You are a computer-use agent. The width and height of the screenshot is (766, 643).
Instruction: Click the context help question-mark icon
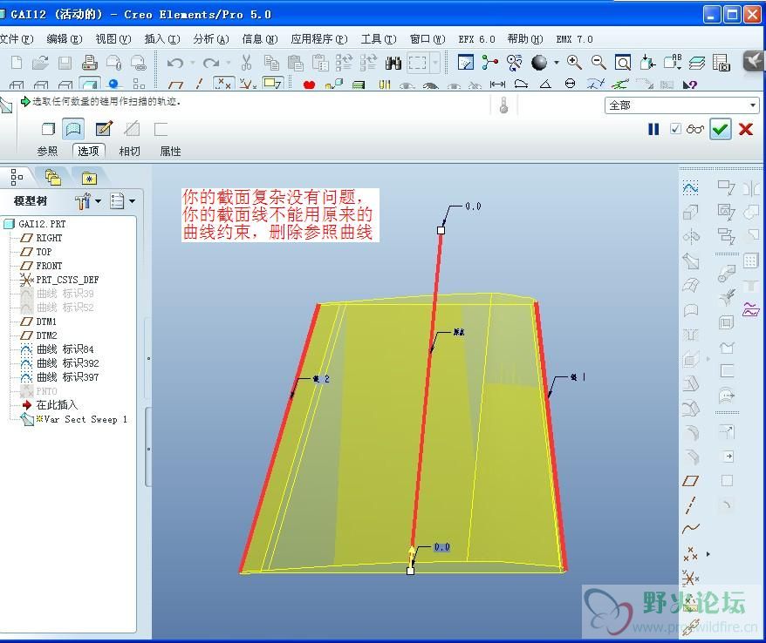[690, 85]
